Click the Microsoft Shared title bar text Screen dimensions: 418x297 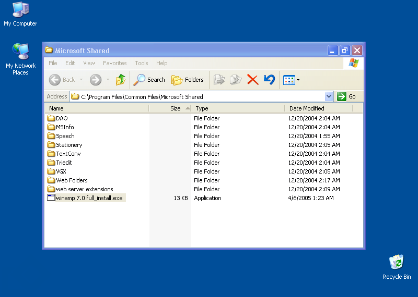coord(83,51)
